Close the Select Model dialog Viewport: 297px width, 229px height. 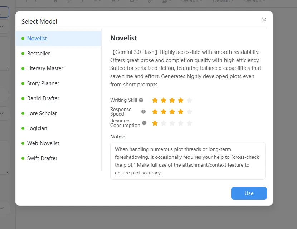point(264,20)
